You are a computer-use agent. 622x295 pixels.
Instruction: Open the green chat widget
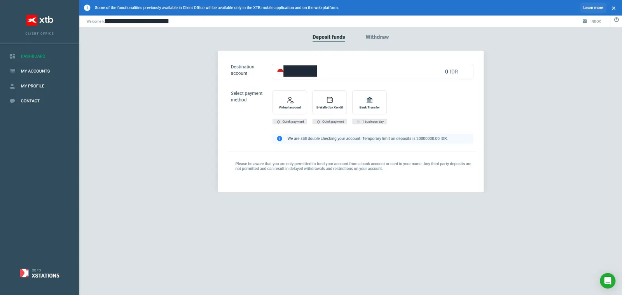[608, 281]
